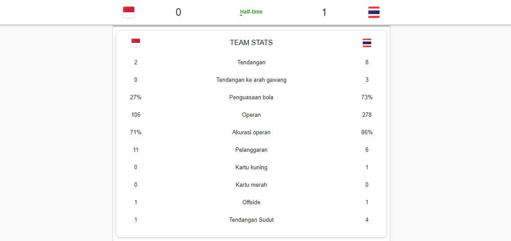
Task: Click the Tendangan stat label
Action: coord(251,62)
